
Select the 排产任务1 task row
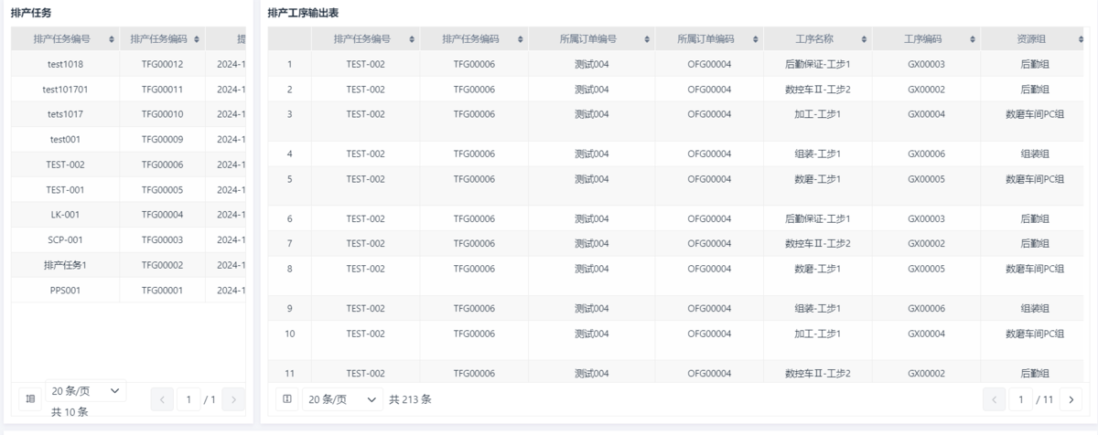128,265
